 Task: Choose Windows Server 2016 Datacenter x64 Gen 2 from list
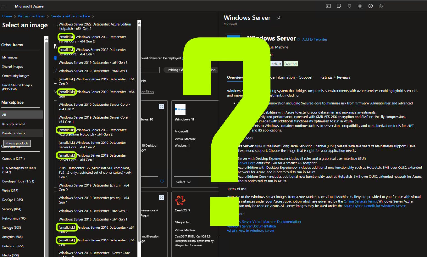point(93,211)
